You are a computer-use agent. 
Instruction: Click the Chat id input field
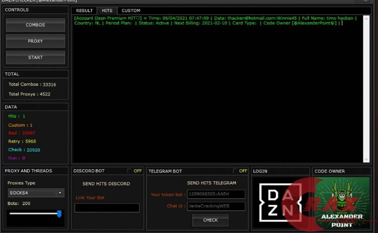tap(216, 206)
